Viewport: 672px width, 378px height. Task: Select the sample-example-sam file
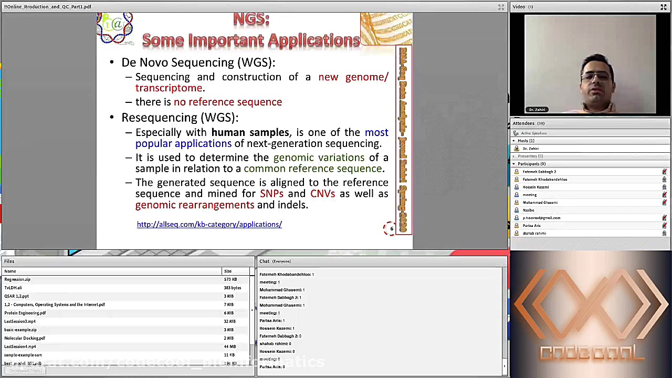(23, 355)
